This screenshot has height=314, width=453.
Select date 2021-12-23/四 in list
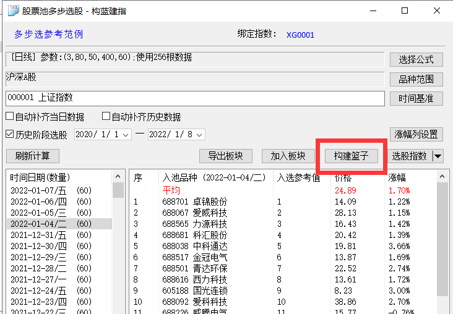pyautogui.click(x=59, y=302)
